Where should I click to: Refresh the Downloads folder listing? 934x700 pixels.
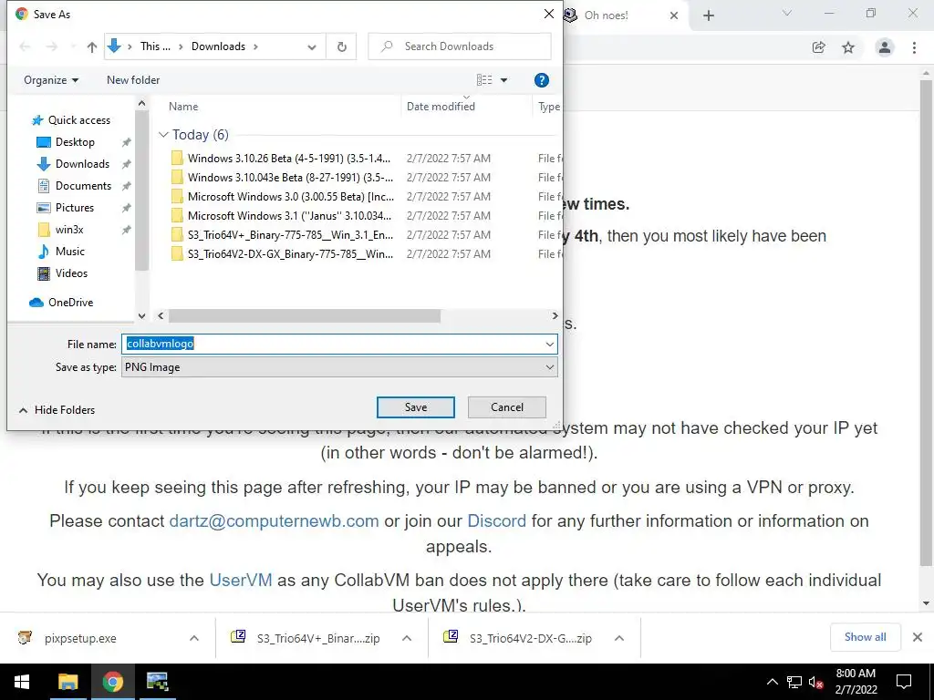click(x=341, y=46)
